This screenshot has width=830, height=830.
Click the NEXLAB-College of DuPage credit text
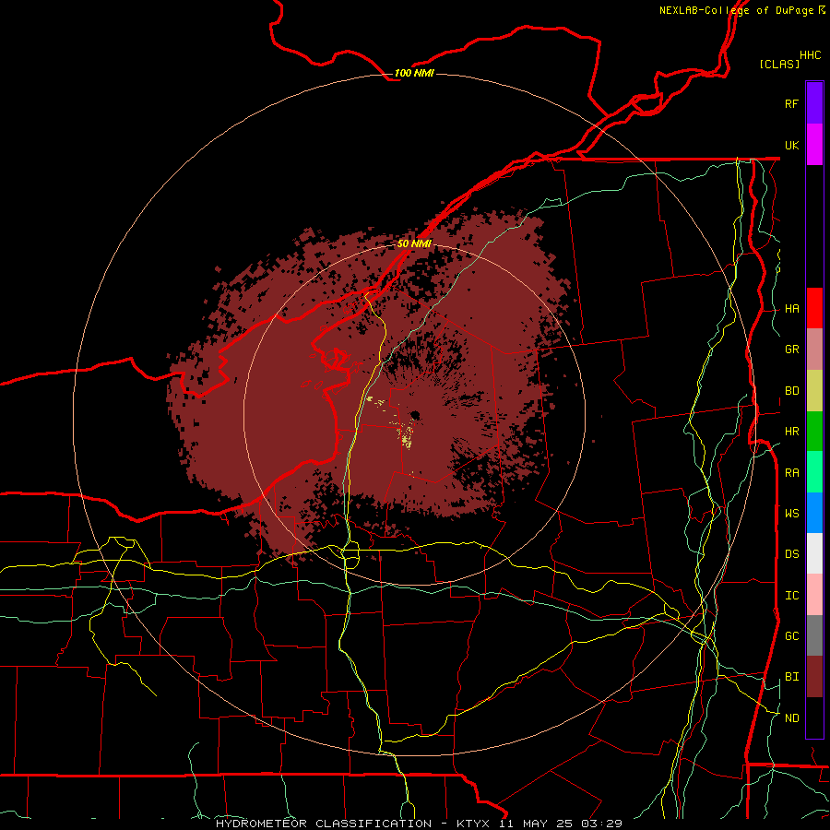coord(742,10)
